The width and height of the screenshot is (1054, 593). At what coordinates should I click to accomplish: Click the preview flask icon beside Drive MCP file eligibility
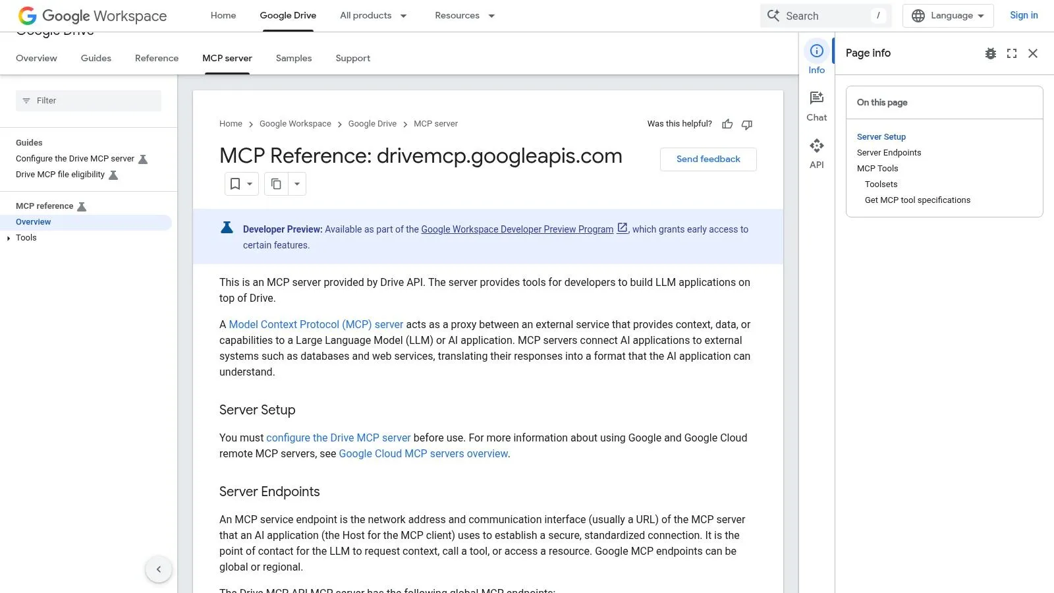[x=113, y=175]
